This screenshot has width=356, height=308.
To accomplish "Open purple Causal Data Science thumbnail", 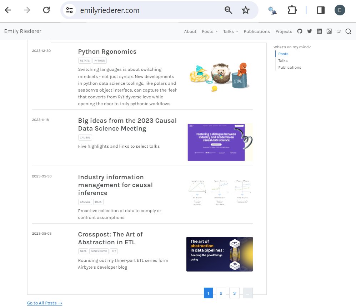I will 220,142.
